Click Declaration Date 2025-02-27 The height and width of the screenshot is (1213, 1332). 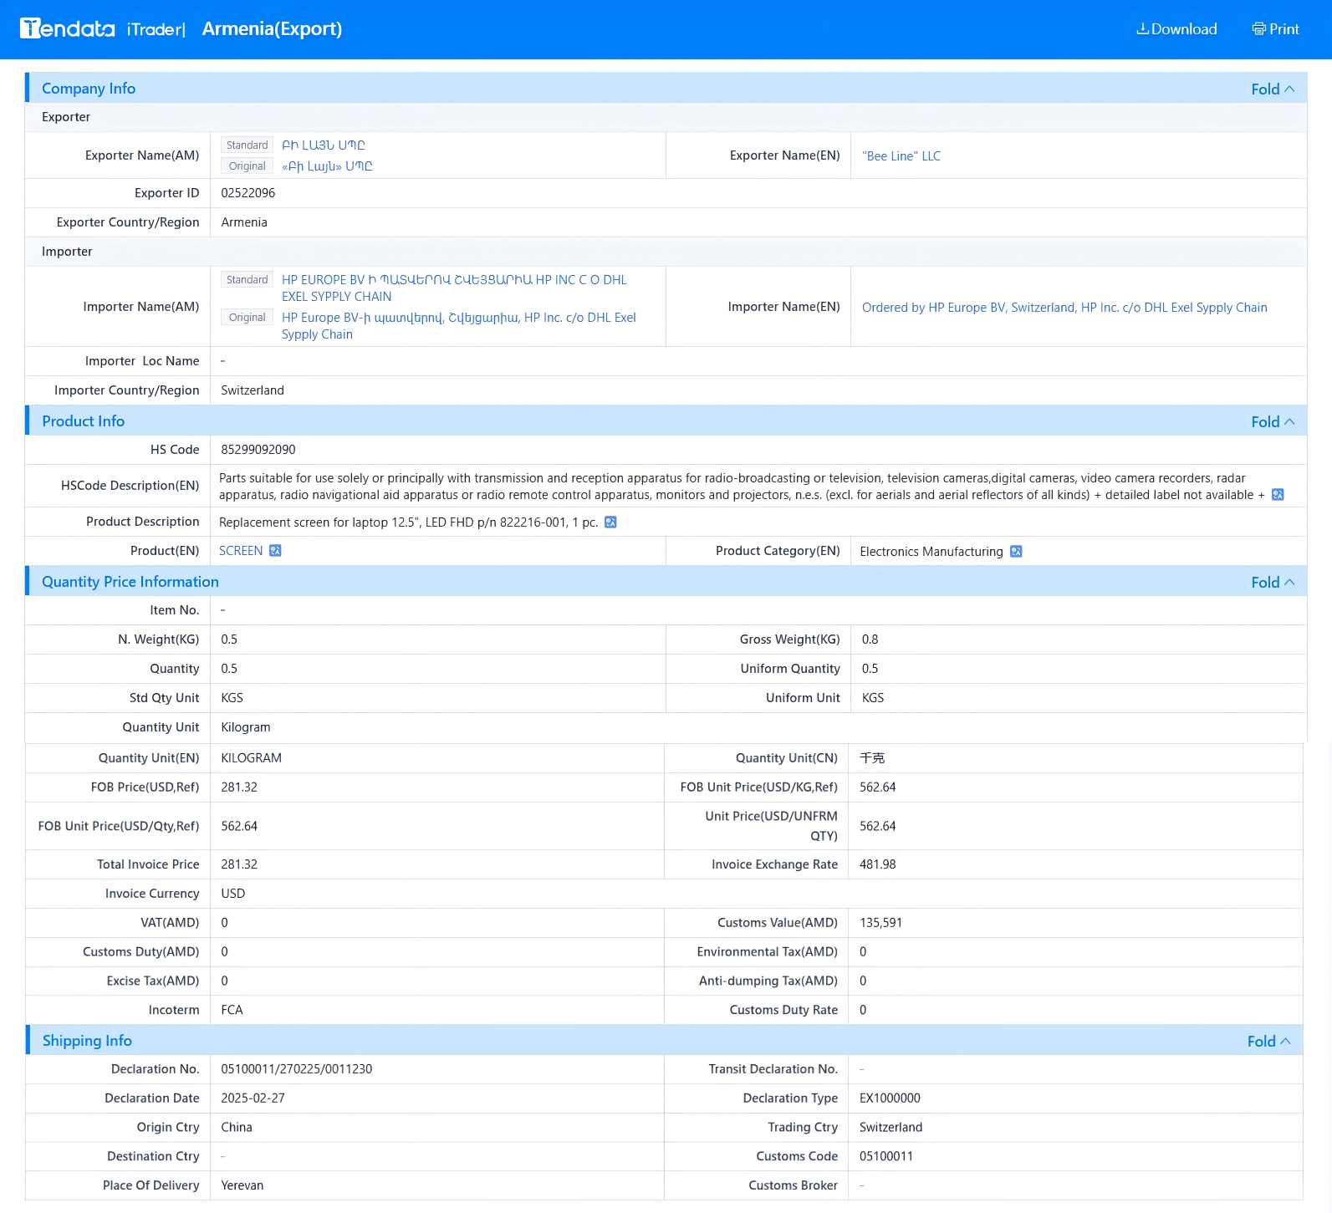[253, 1098]
